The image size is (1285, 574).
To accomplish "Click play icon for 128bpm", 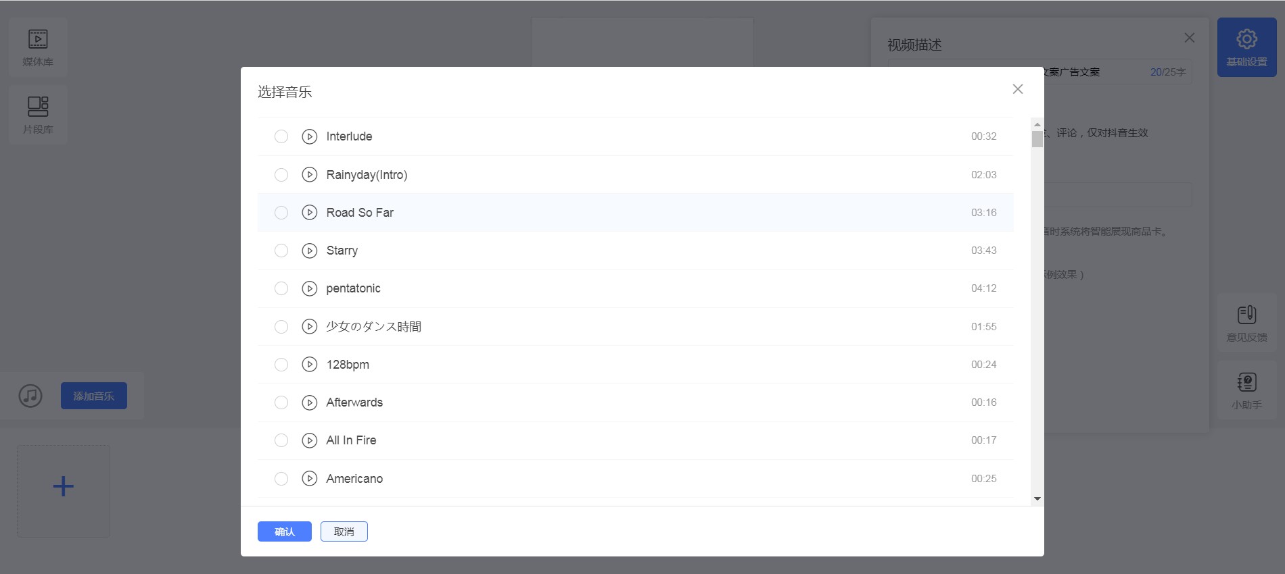I will (x=309, y=365).
